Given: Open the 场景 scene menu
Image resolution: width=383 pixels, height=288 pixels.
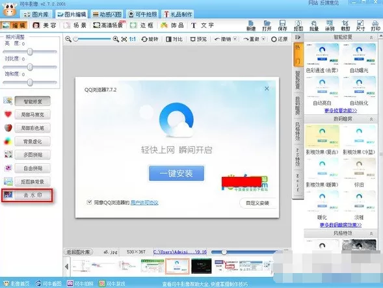Looking at the screenshot, I should tap(75, 25).
